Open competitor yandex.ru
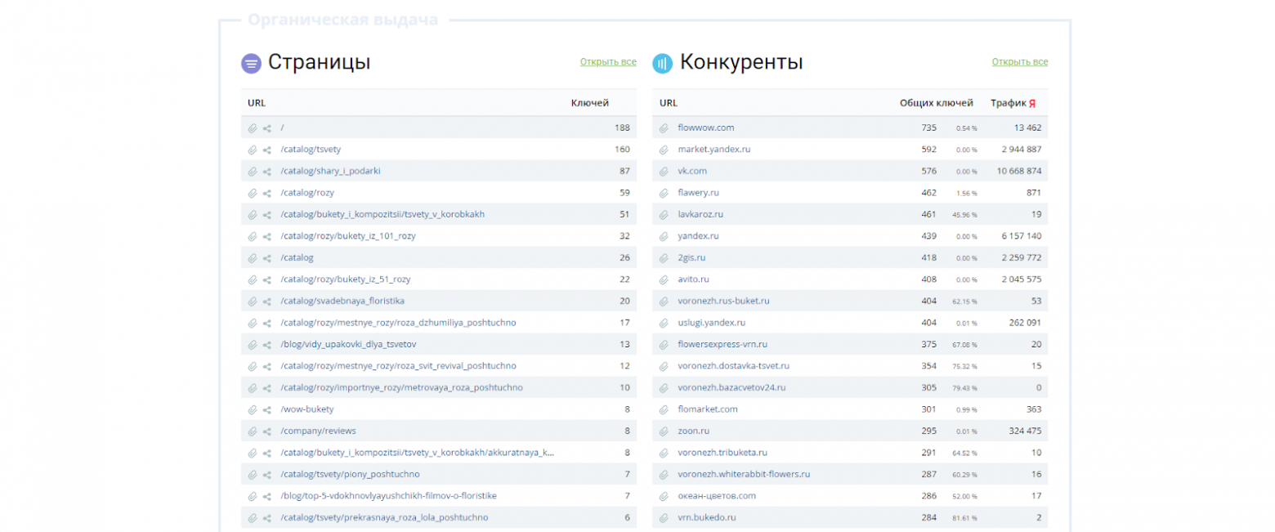 coord(699,236)
